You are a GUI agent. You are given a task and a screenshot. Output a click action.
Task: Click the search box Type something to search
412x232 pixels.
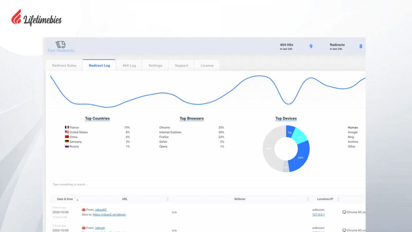[x=208, y=184]
